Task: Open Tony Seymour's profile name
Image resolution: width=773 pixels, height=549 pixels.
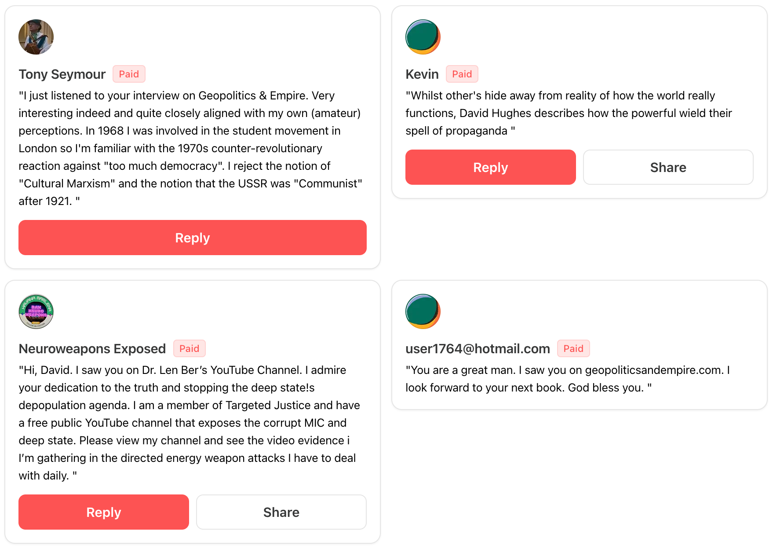Action: 62,74
